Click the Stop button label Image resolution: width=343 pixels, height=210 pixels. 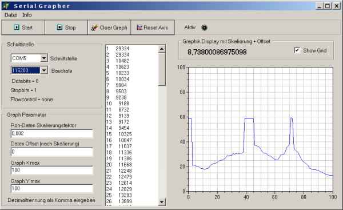[x=70, y=27]
